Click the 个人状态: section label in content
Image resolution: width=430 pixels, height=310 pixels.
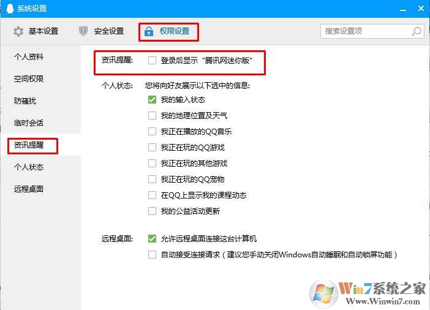click(118, 86)
